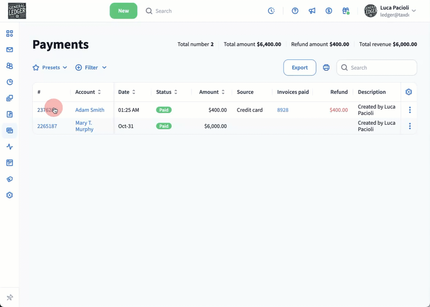Click the print icon next to Export
Image resolution: width=430 pixels, height=307 pixels.
point(326,68)
